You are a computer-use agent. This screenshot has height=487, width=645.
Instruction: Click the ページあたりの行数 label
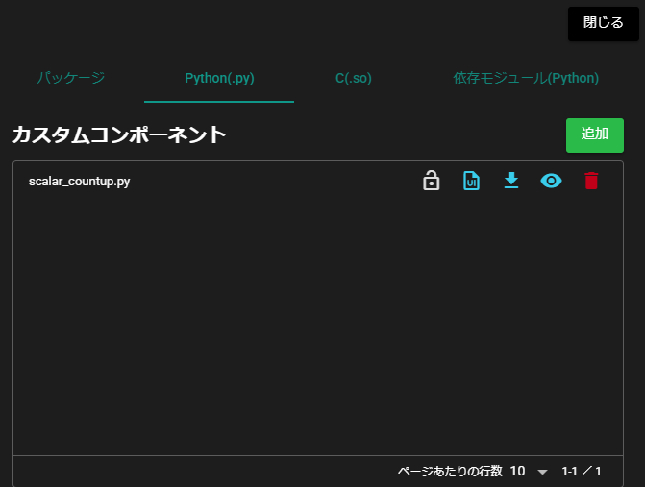pos(450,472)
